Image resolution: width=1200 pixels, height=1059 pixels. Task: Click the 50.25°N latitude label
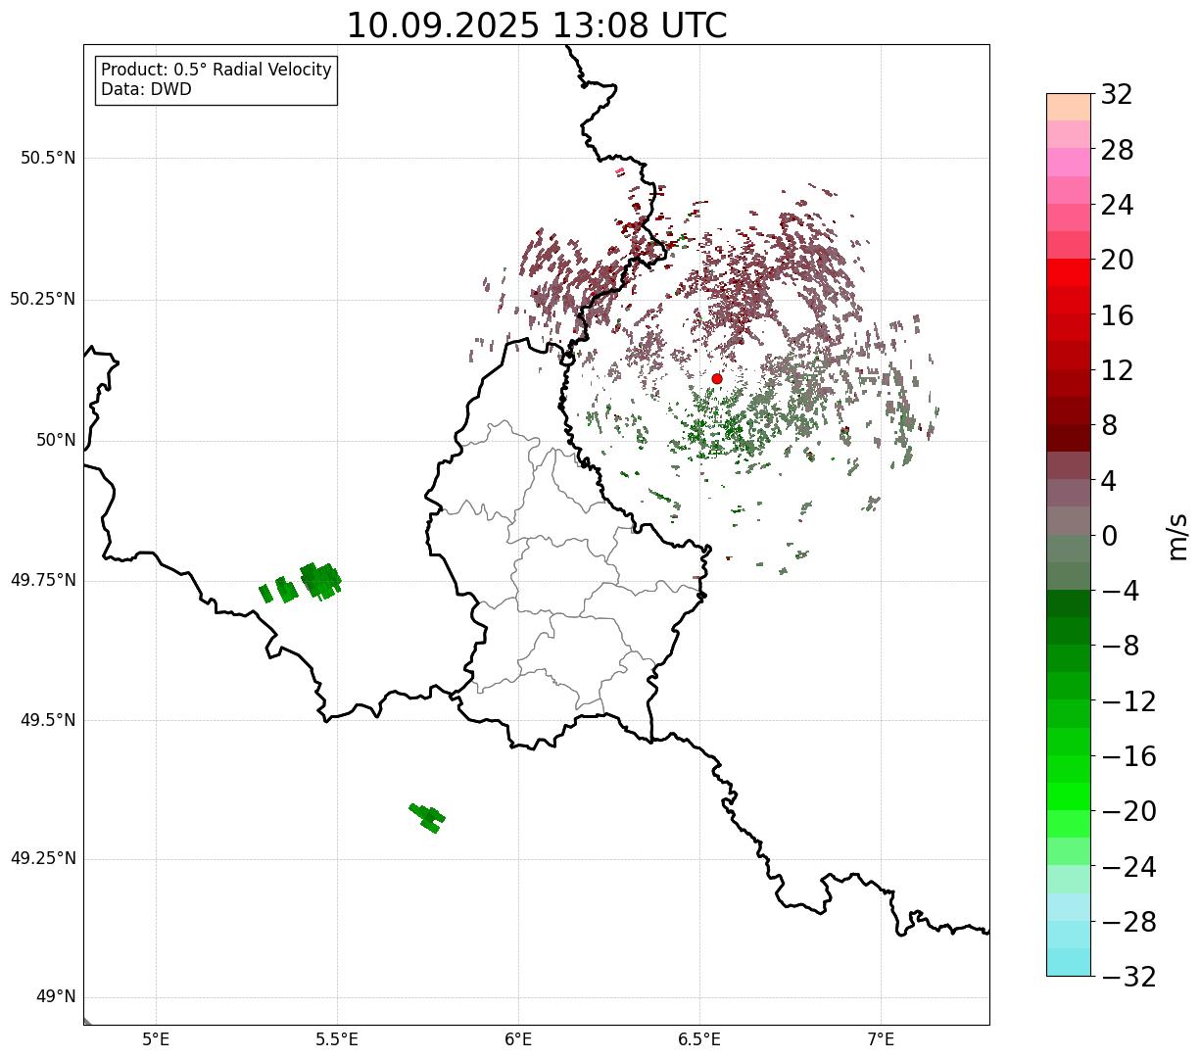(x=43, y=299)
